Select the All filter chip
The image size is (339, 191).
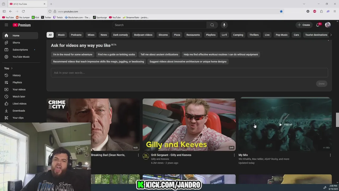click(50, 35)
